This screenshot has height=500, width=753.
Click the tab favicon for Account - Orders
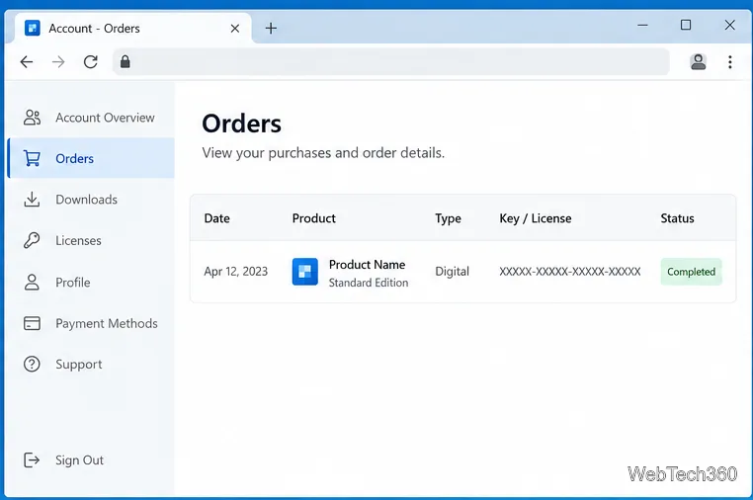(33, 28)
